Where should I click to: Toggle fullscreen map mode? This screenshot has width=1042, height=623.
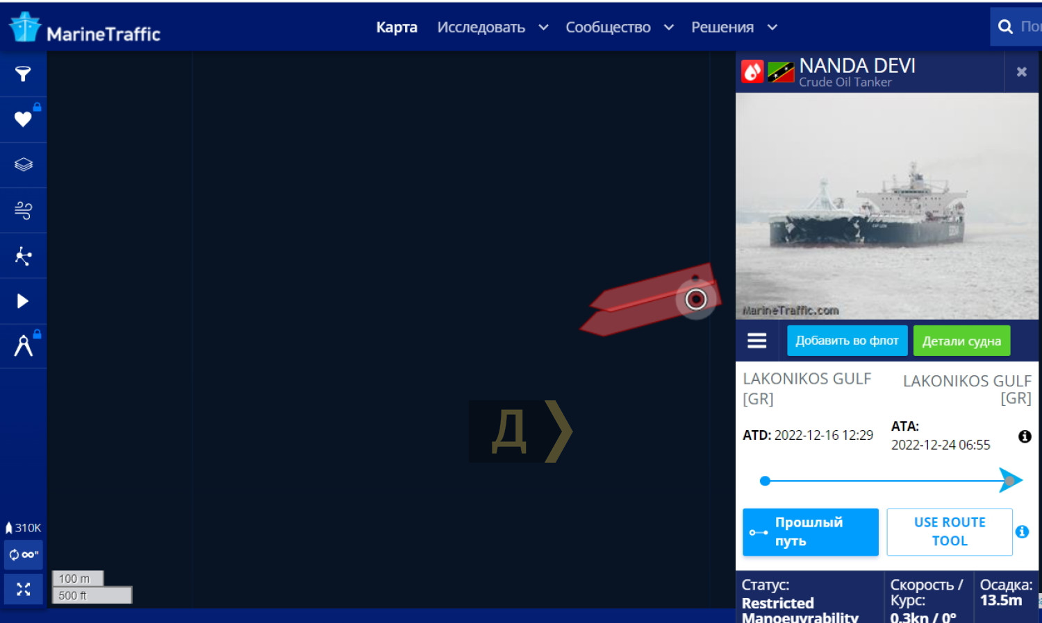(x=23, y=589)
